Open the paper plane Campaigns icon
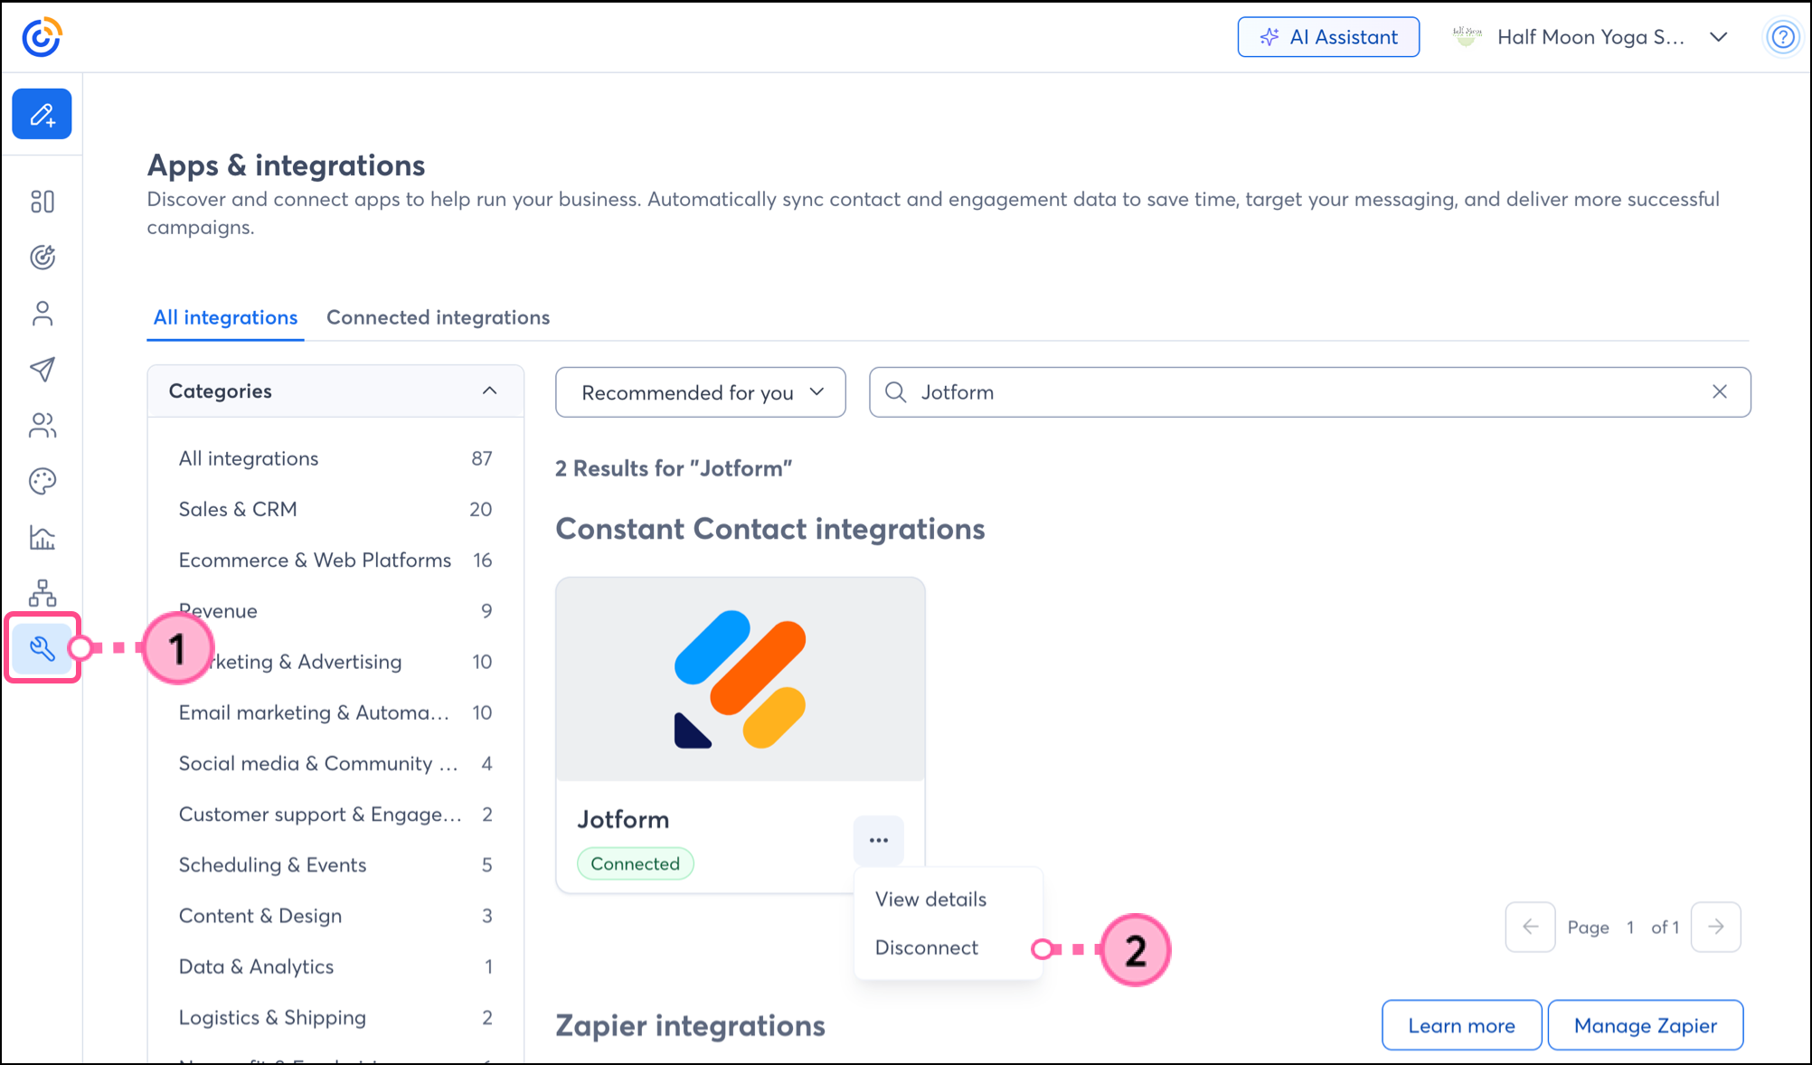 coord(42,369)
